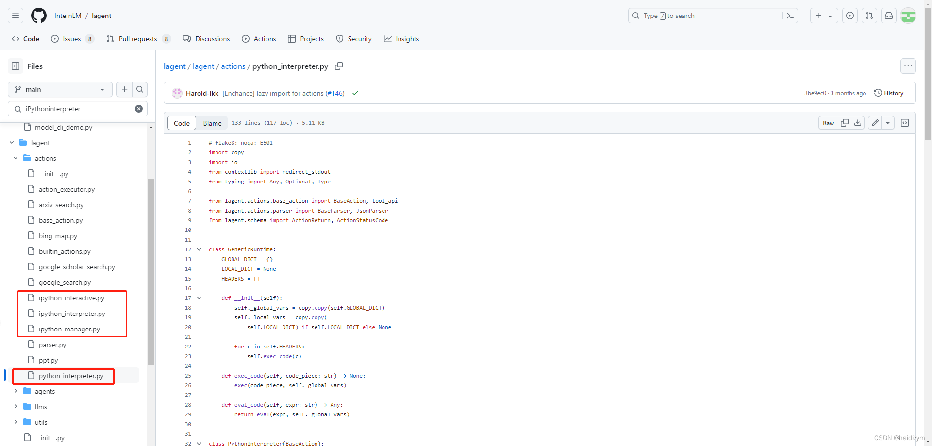Open the command palette icon
This screenshot has height=446, width=932.
[x=790, y=16]
